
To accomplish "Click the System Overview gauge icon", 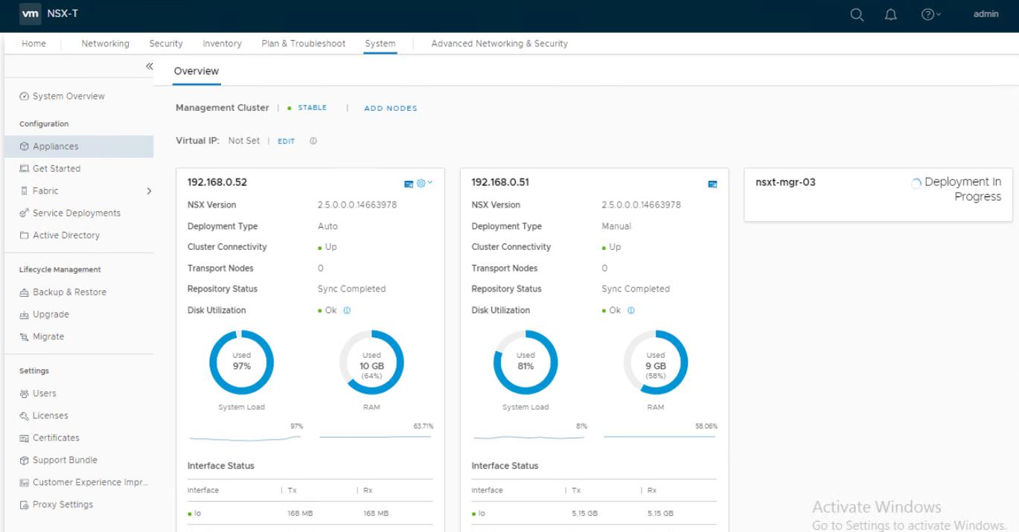I will tap(25, 96).
